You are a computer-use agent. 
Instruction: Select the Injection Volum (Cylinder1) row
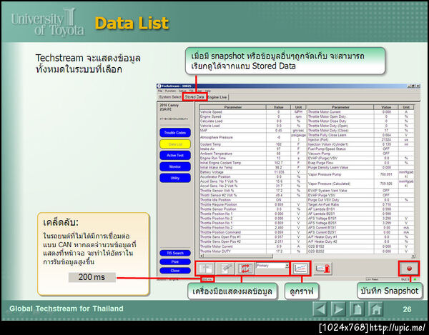pos(360,144)
